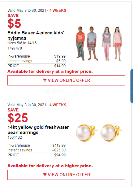Click the boy in grey shirt and striped shorts
The image size is (133, 187).
pos(92,44)
